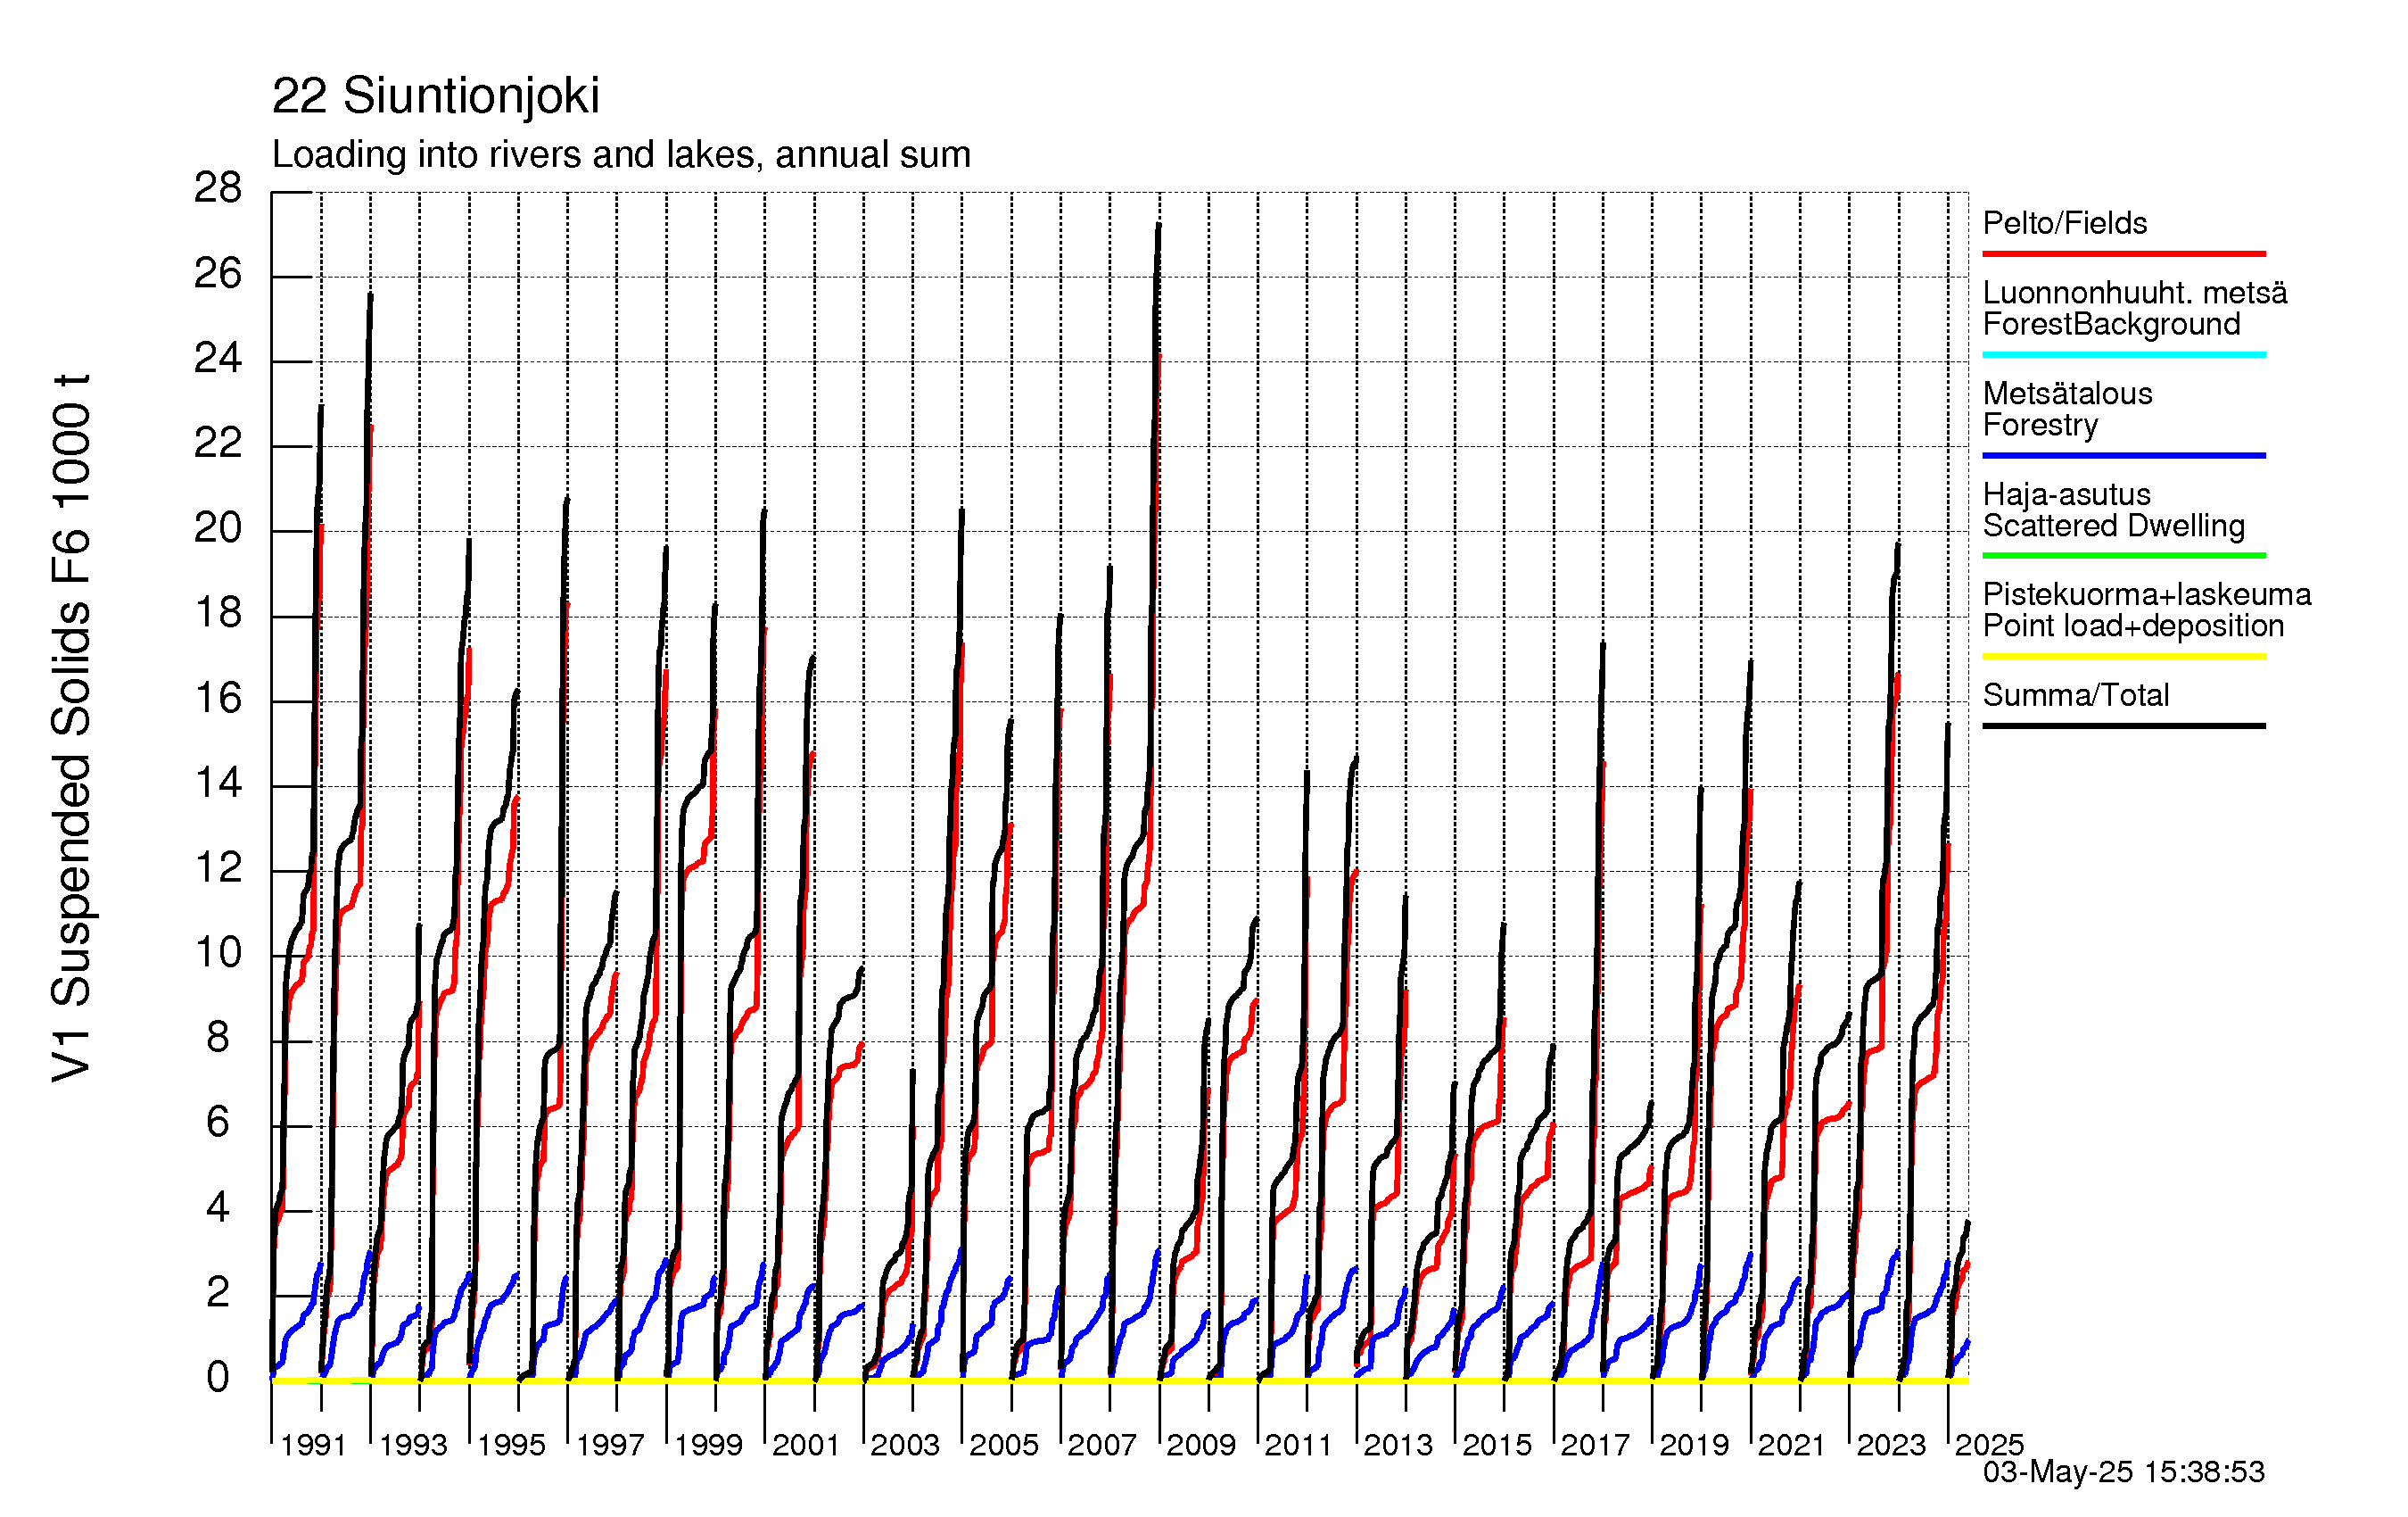This screenshot has width=2408, height=1517.
Task: Click the black Total peak above 25 in 1992
Action: coord(371,295)
